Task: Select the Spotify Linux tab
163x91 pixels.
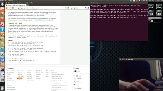Action: (x=16, y=5)
